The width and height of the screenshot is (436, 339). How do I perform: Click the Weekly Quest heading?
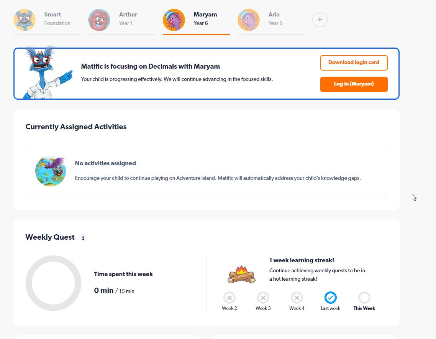[x=50, y=237]
